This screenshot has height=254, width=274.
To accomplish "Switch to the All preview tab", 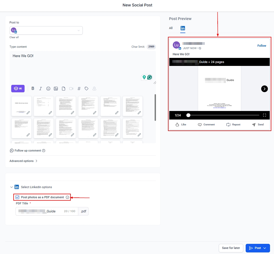I will (171, 28).
